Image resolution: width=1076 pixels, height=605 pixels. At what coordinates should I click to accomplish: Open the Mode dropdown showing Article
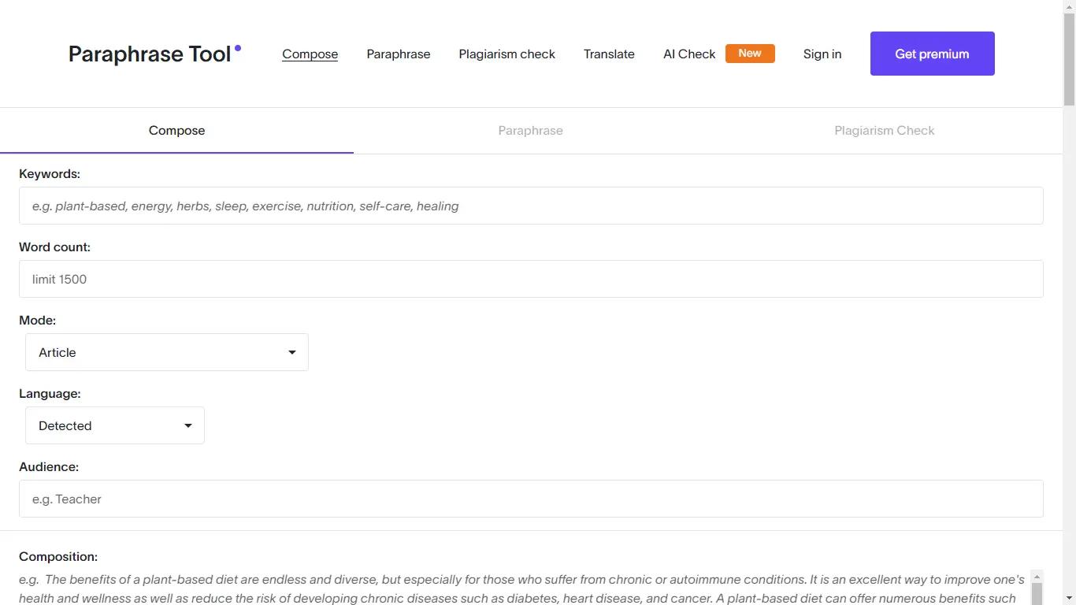tap(167, 352)
